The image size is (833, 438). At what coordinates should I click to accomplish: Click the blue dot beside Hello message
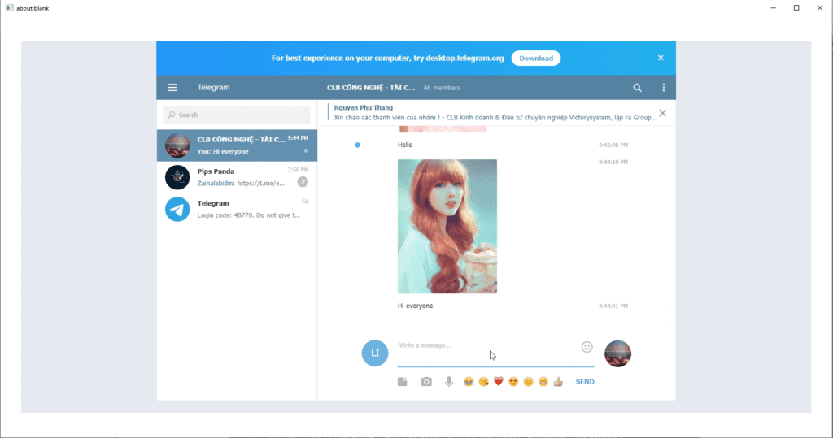(358, 145)
